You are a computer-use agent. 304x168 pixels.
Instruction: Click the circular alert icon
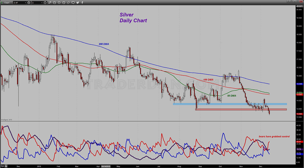[64, 3]
